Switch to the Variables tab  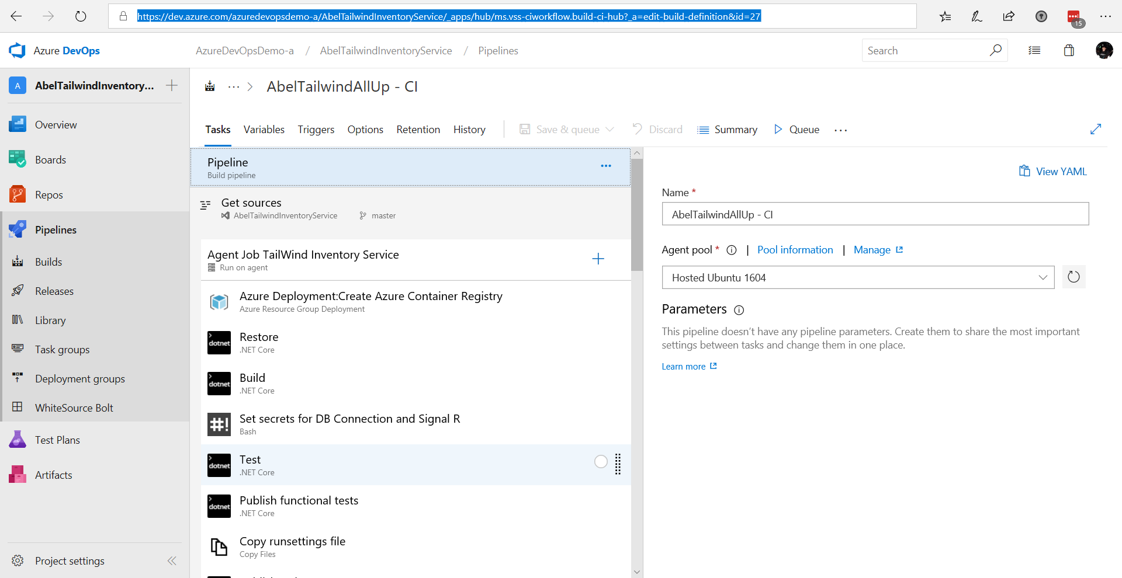pos(264,130)
